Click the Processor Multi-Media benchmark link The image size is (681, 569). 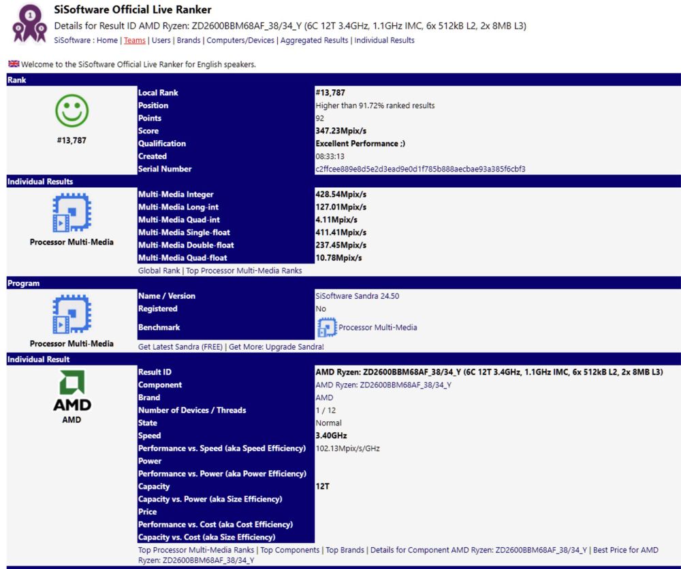(x=378, y=327)
